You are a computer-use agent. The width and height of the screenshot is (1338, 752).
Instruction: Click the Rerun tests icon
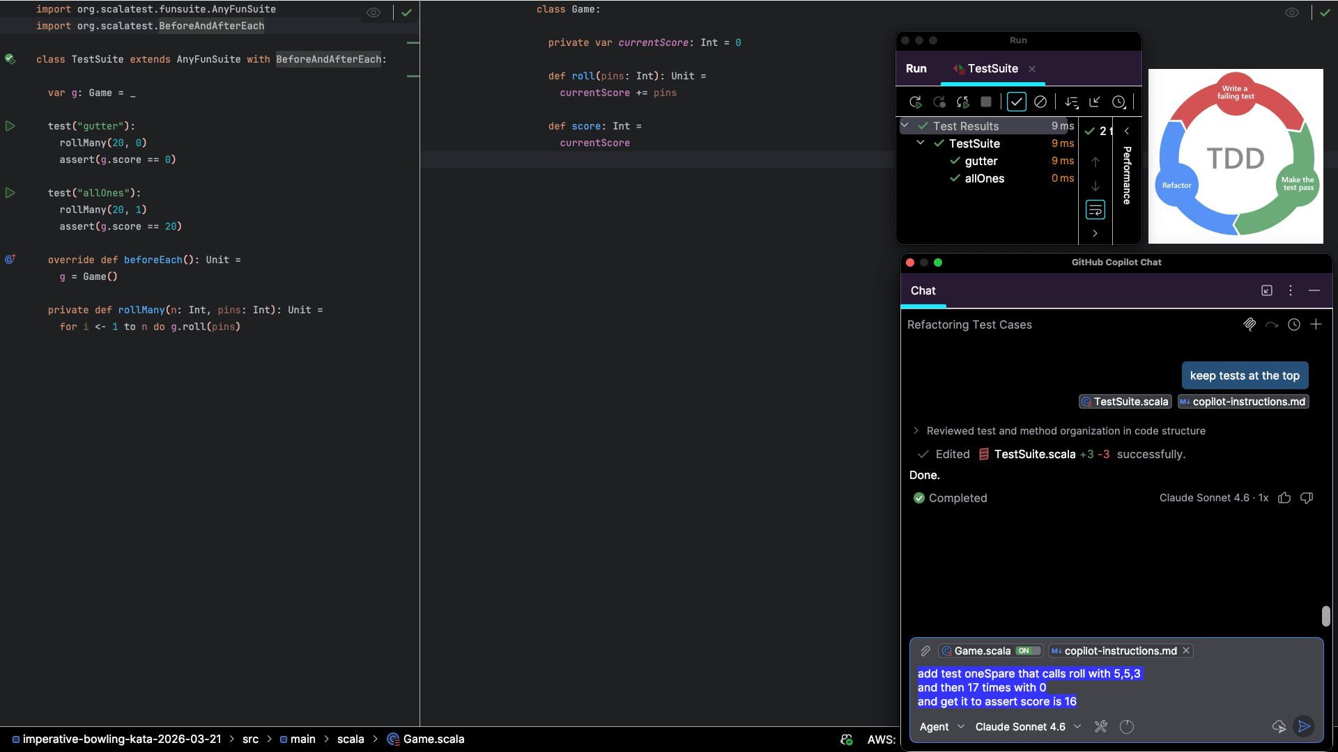[916, 102]
